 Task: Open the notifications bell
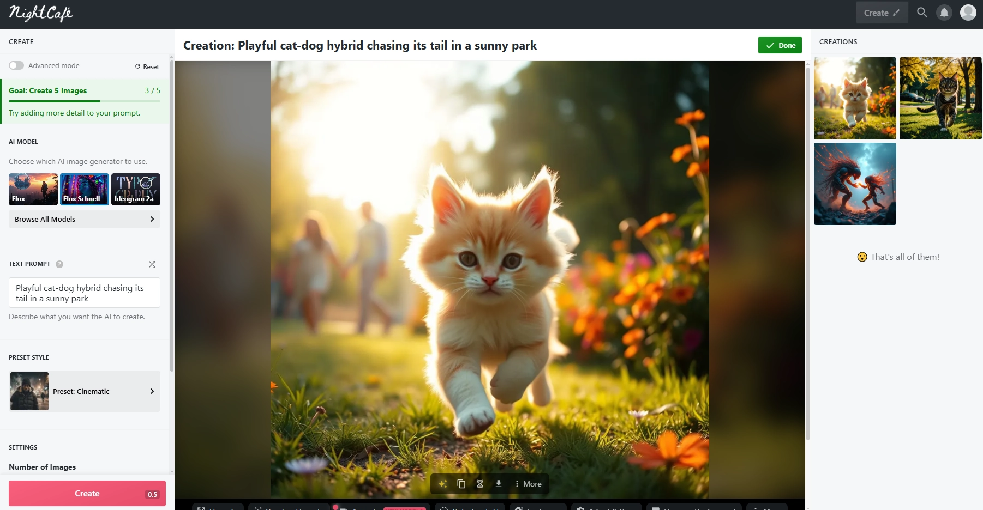(x=944, y=13)
